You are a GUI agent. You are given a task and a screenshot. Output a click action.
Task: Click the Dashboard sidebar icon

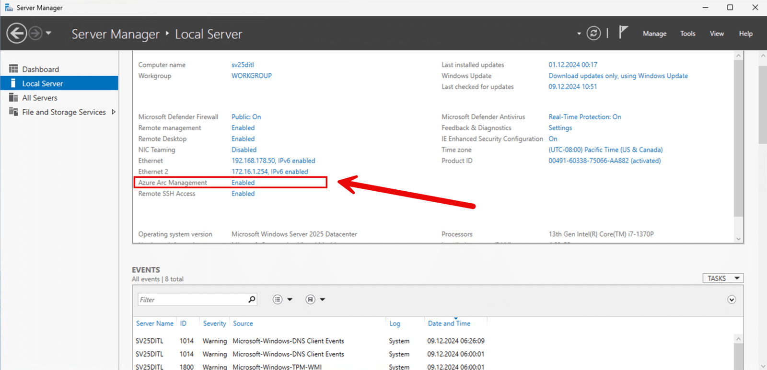pyautogui.click(x=13, y=69)
